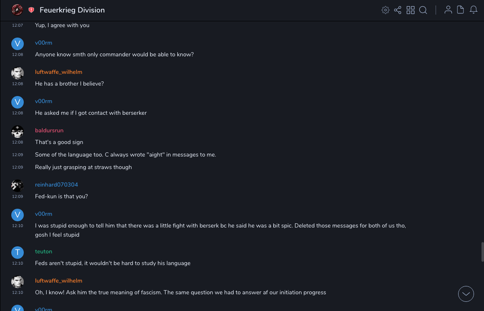The width and height of the screenshot is (484, 311).
Task: Click the share icon in the header
Action: [x=398, y=10]
